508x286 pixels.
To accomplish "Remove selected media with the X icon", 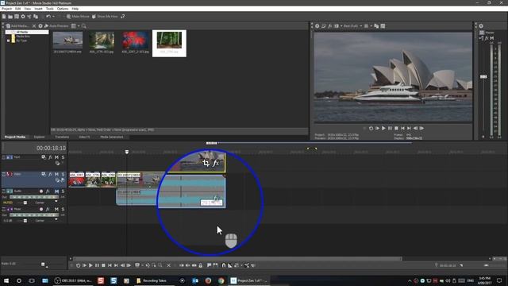I will (34, 26).
